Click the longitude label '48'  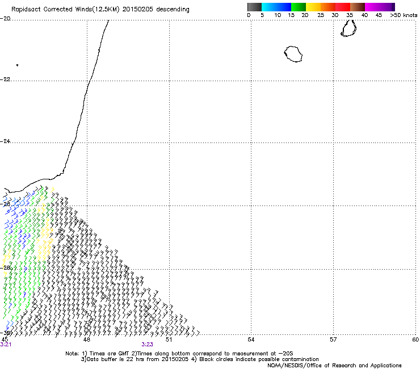click(x=86, y=340)
